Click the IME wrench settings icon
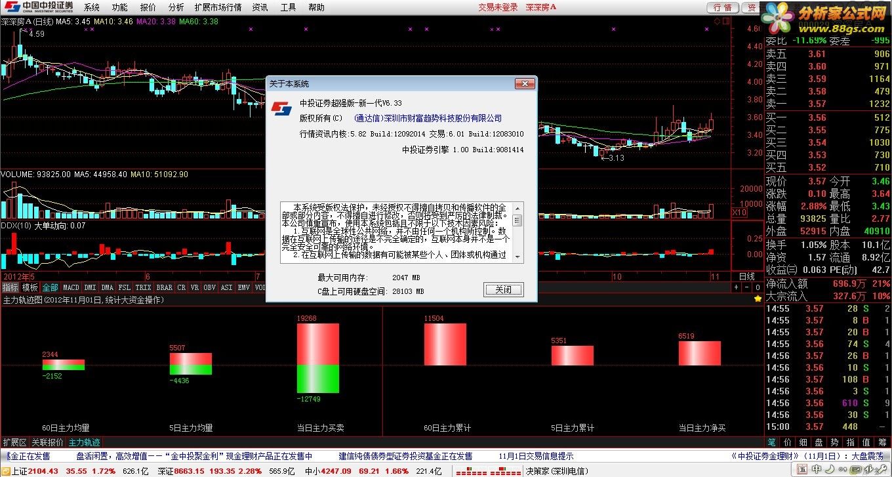Image resolution: width=892 pixels, height=477 pixels. click(882, 470)
